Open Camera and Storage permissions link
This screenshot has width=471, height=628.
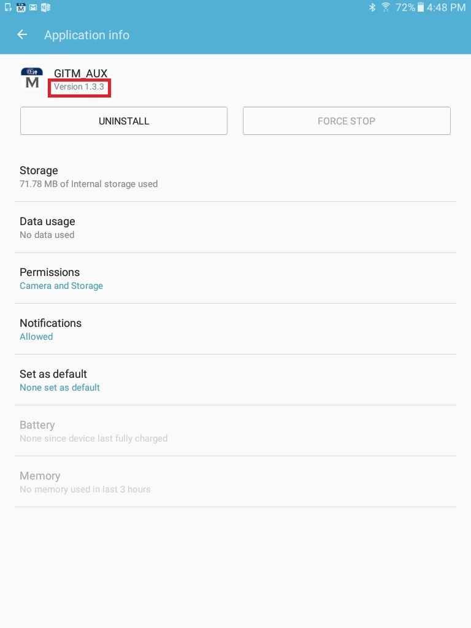tap(61, 286)
